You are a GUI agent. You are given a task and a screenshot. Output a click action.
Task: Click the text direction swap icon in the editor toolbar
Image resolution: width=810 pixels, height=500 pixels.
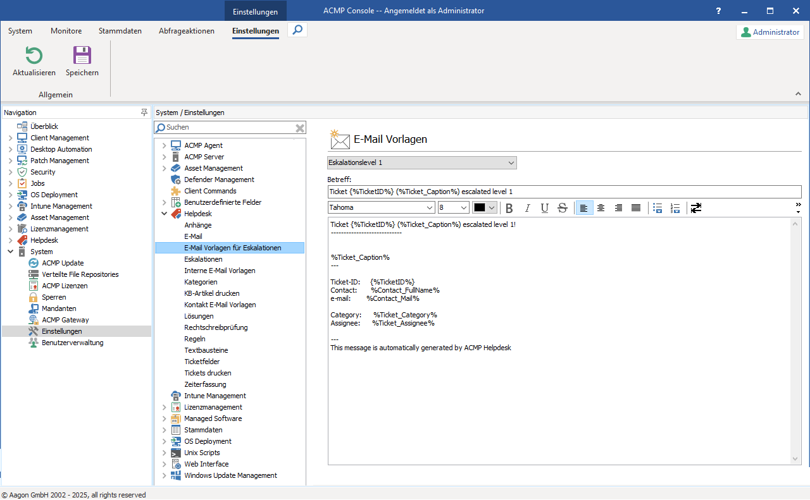[x=695, y=207]
